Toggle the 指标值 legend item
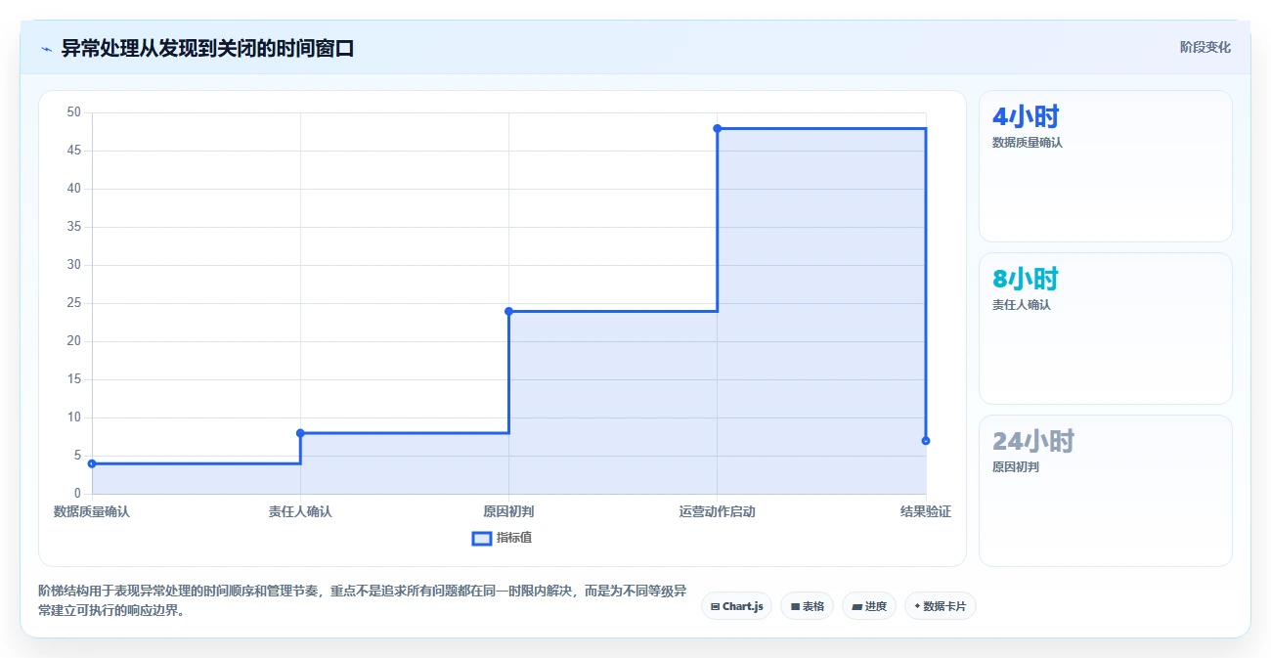 (x=502, y=538)
